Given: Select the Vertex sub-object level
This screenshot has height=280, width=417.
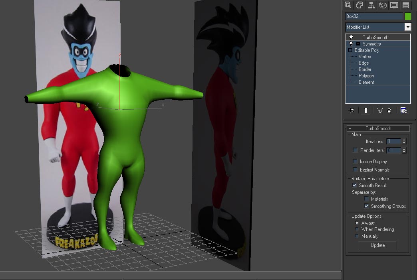Looking at the screenshot, I should point(365,57).
